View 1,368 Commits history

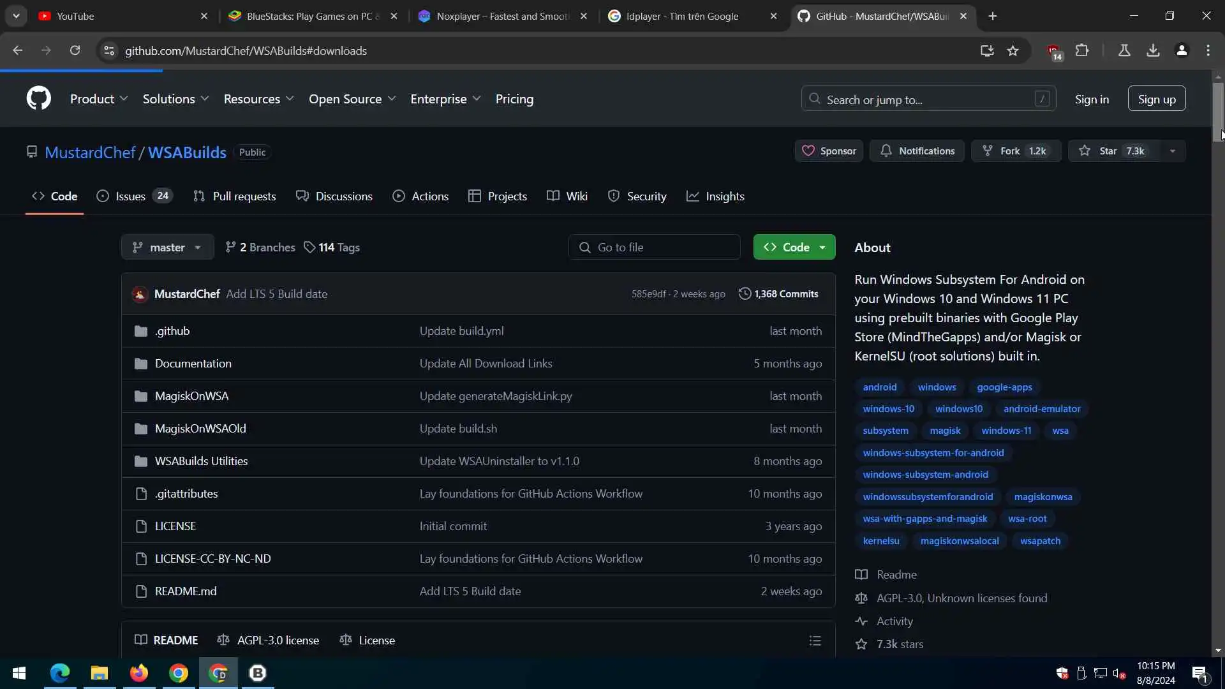pos(778,294)
